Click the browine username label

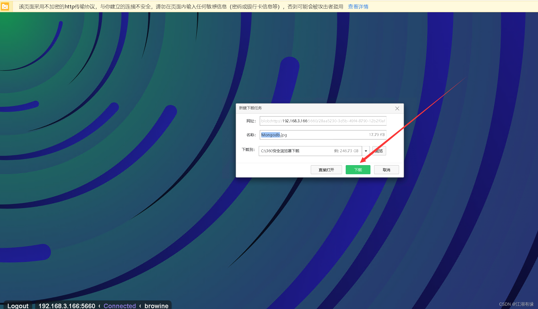coord(156,306)
